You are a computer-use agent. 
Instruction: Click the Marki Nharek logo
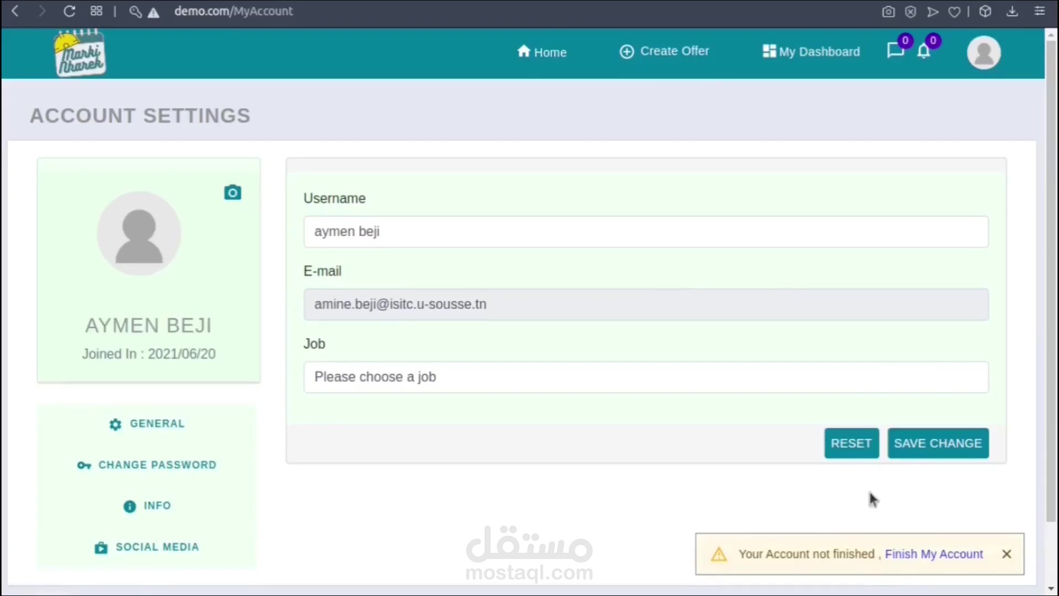pyautogui.click(x=79, y=54)
